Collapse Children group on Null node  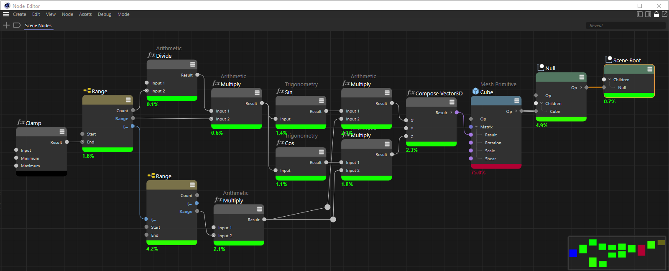[541, 104]
